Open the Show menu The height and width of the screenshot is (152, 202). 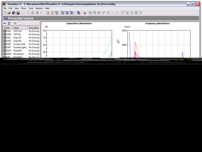tap(23, 8)
